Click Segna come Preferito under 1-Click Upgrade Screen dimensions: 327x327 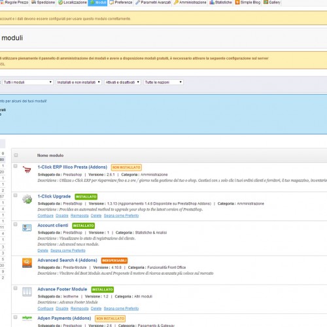pyautogui.click(x=121, y=216)
